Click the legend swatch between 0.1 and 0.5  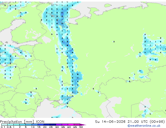coord(4,125)
